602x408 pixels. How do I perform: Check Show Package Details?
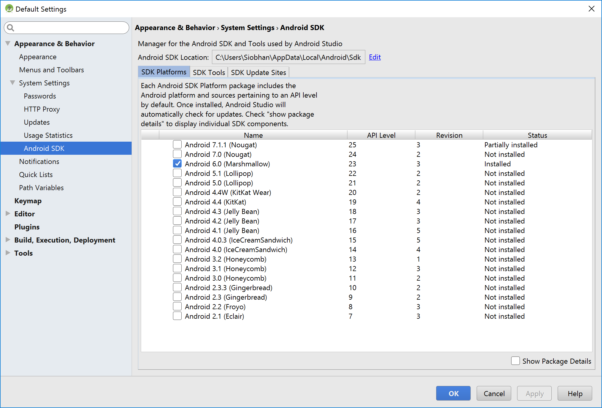(516, 361)
